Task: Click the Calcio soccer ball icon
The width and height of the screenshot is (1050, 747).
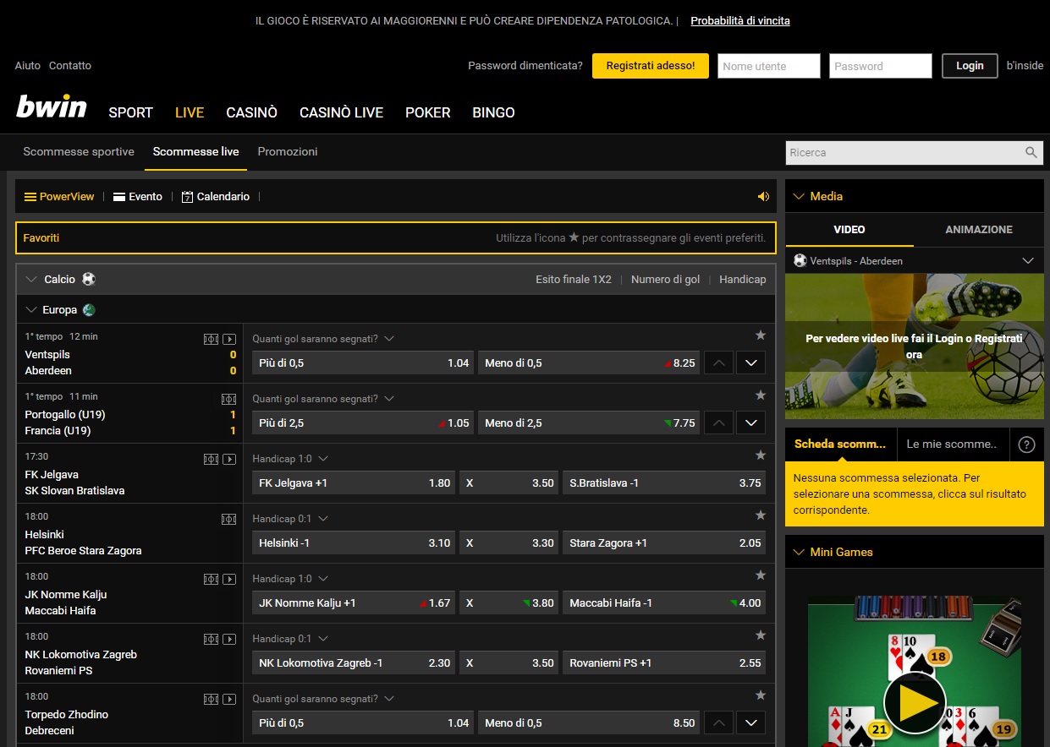Action: point(89,279)
